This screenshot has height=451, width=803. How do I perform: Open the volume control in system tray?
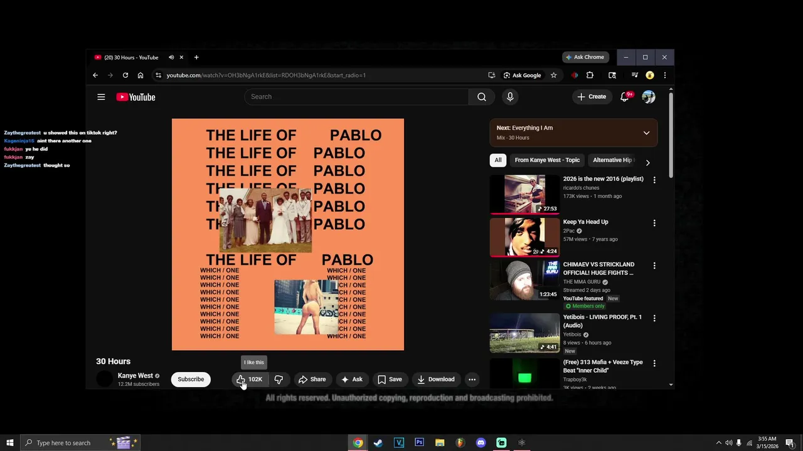coord(729,443)
